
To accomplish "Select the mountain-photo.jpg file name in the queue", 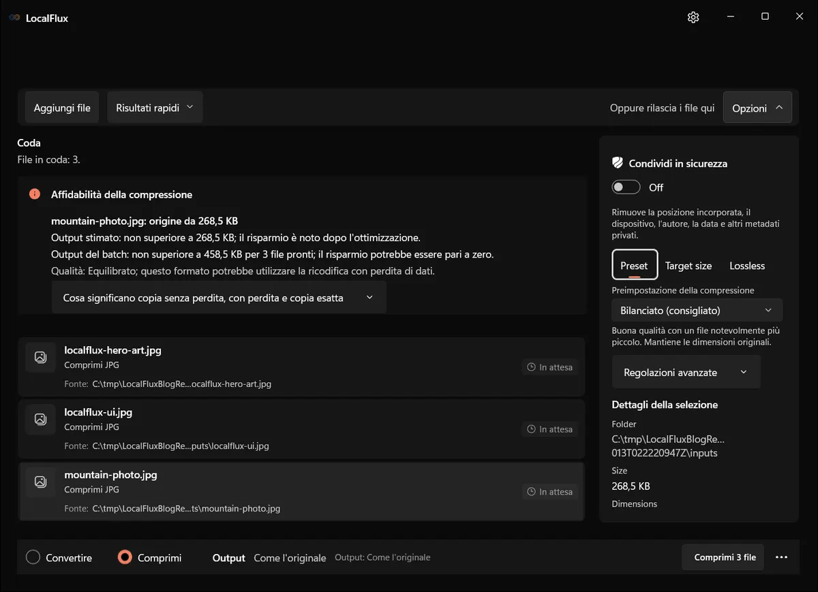I will (110, 474).
